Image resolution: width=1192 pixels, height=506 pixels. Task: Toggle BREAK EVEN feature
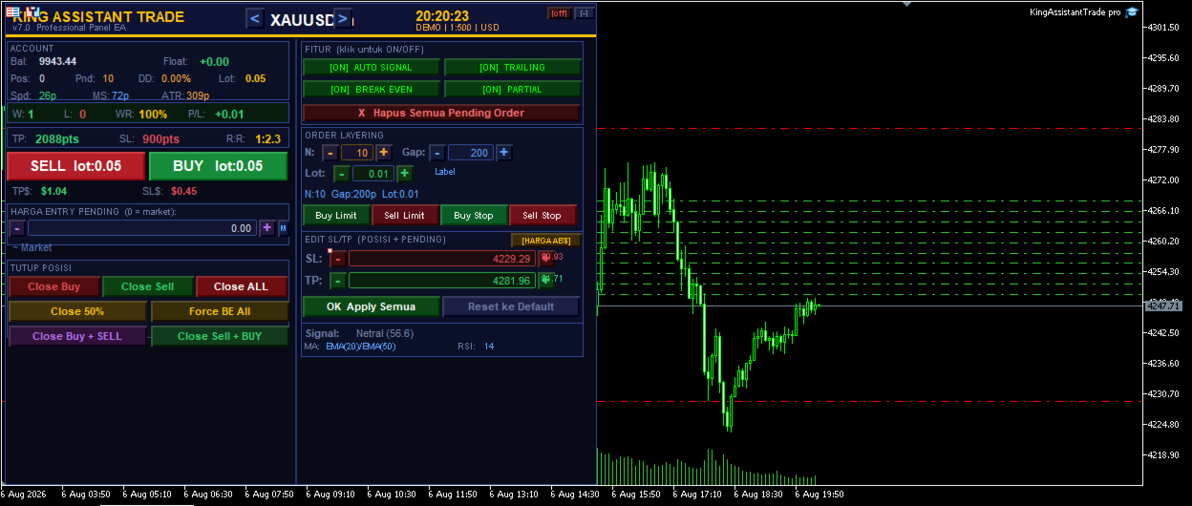pos(372,89)
